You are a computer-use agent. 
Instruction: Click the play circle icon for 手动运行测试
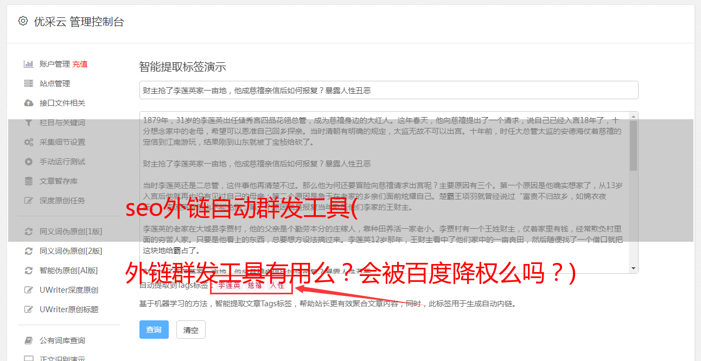pos(29,162)
